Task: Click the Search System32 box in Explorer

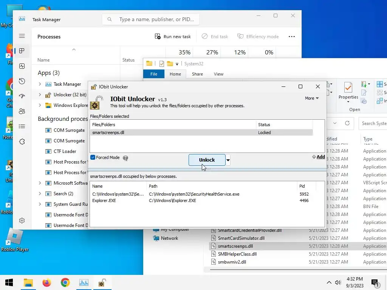Action: 373,123
